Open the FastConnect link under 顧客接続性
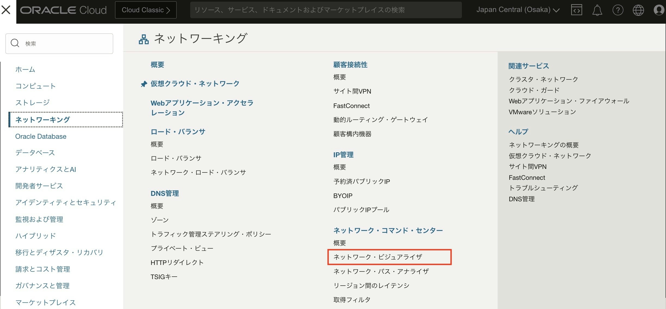The width and height of the screenshot is (666, 309). [x=351, y=106]
